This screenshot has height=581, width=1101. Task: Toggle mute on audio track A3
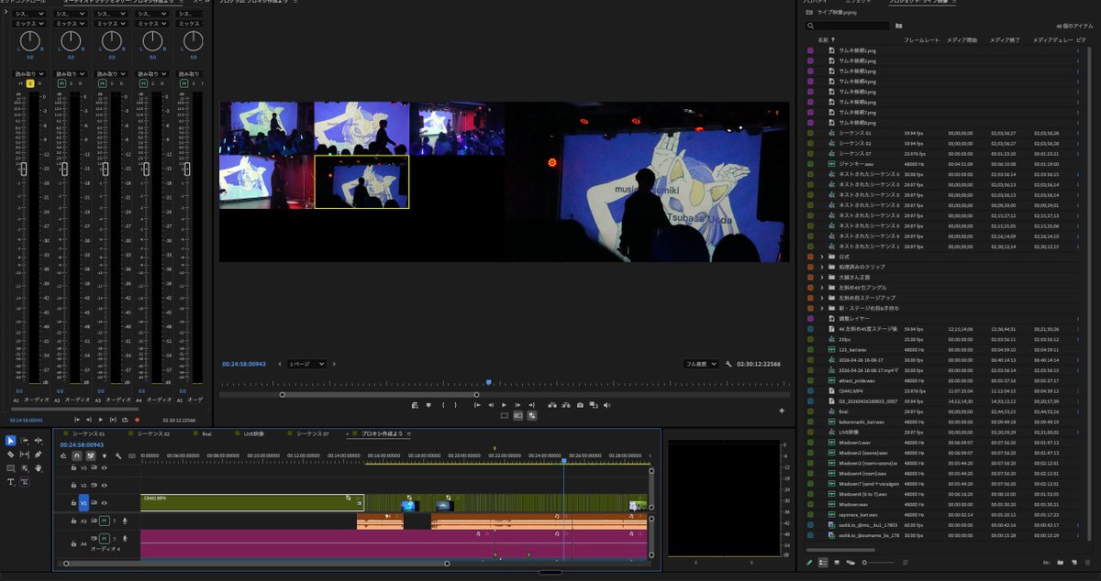tap(105, 521)
